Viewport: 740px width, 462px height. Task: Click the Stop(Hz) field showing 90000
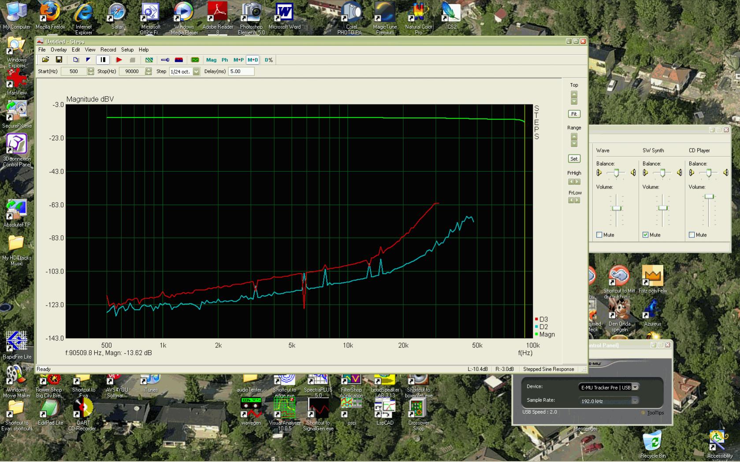[132, 71]
